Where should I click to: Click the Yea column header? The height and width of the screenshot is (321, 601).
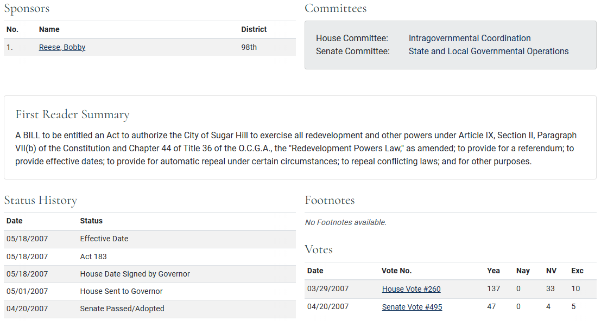(494, 271)
